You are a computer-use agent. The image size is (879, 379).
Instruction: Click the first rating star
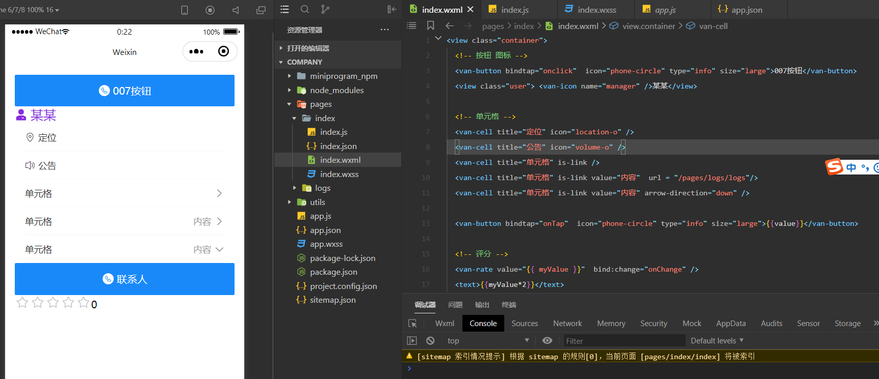[22, 303]
